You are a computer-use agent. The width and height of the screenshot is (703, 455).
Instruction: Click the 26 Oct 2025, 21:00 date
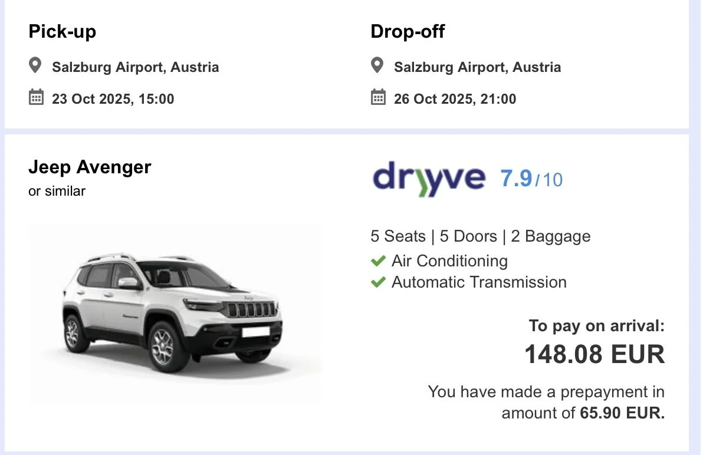coord(455,99)
